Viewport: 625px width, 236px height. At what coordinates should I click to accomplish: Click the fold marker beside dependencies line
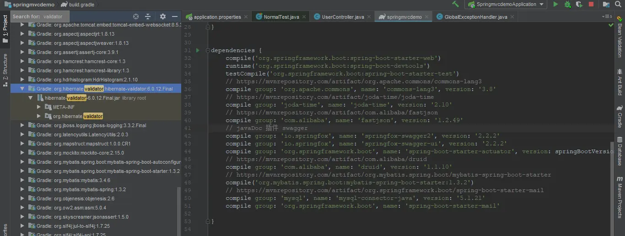(x=208, y=50)
